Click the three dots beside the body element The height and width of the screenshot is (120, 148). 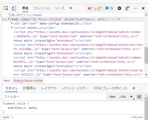4,19
